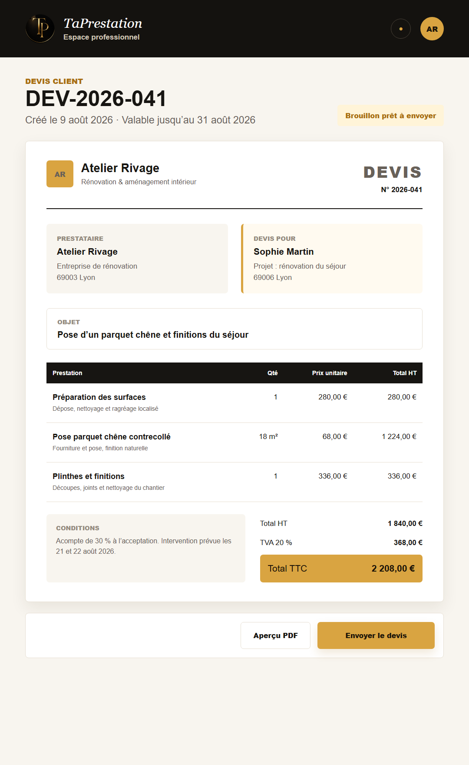Click the Espace professionnel subtitle
This screenshot has height=765, width=469.
pos(102,37)
